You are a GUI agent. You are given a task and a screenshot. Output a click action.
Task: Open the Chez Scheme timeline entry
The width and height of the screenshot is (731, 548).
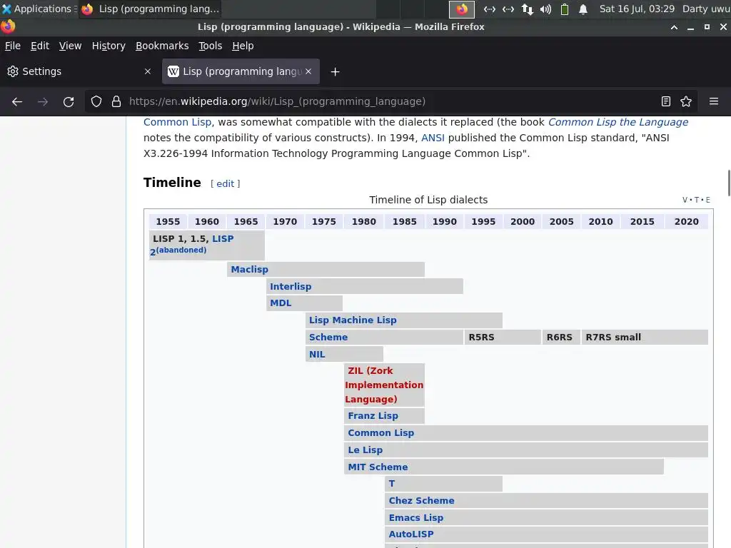pyautogui.click(x=421, y=500)
